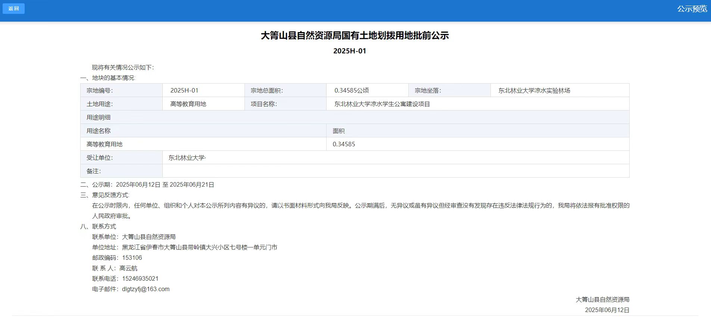Viewport: 711px width, 318px height.
Task: Select the title 大箐山县自然资源局国有土地划拨用地批前公示
Action: click(x=355, y=35)
